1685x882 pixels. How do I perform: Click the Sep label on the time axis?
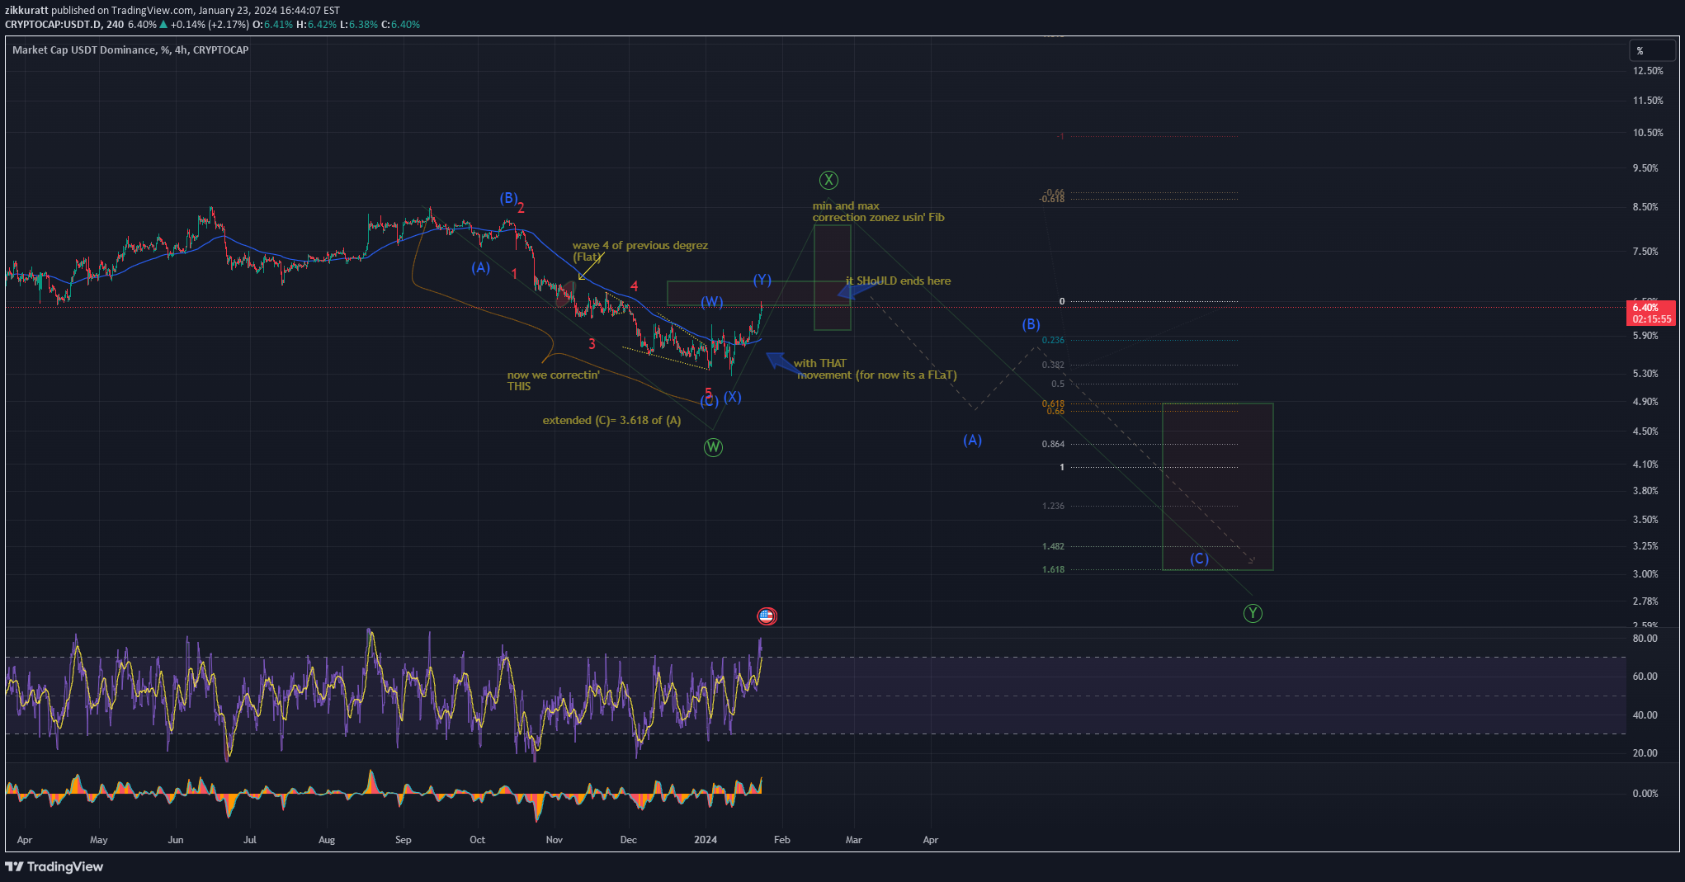tap(403, 840)
